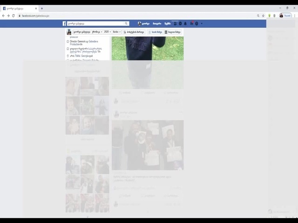Open the timeline dropdown next to profile name
Screen dimensions: 298x223
[x=96, y=32]
